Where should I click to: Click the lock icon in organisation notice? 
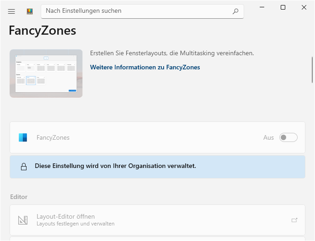click(x=24, y=167)
